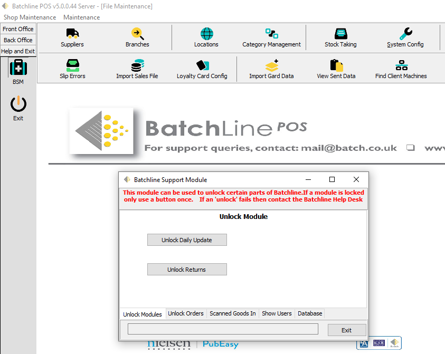Screen dimensions: 445x354
Task: Click the Unlock Daily Update button
Action: (187, 240)
